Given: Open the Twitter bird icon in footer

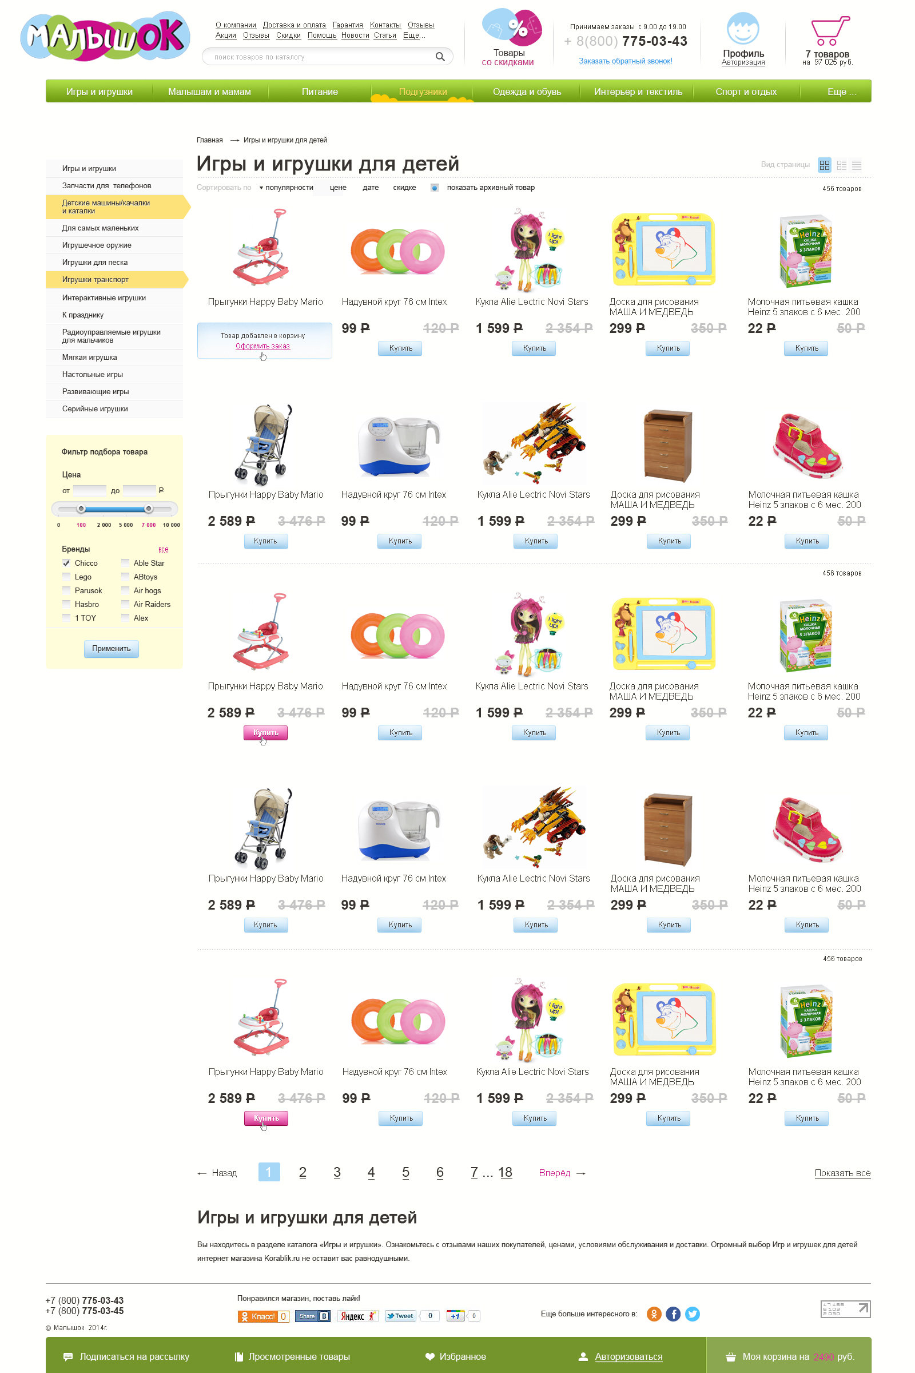Looking at the screenshot, I should pos(692,1314).
